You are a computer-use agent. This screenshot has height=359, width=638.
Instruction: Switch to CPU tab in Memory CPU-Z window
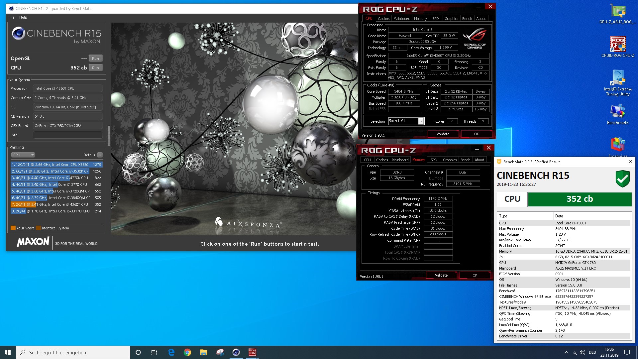coord(367,160)
